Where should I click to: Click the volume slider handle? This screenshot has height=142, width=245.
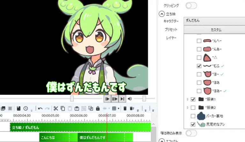(x=144, y=99)
